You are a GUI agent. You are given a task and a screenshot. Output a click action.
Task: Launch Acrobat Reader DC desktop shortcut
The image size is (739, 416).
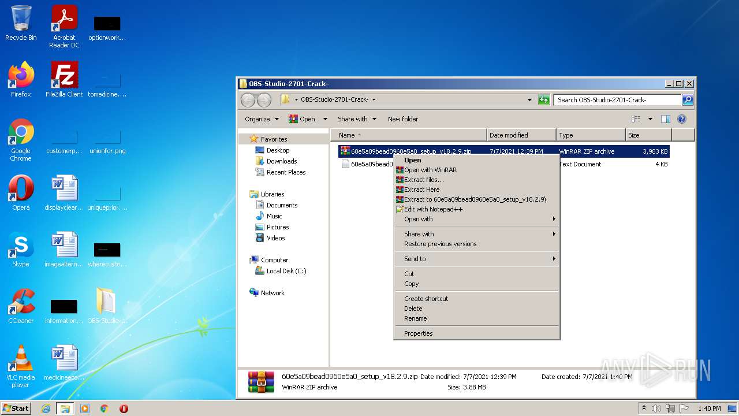point(64,26)
